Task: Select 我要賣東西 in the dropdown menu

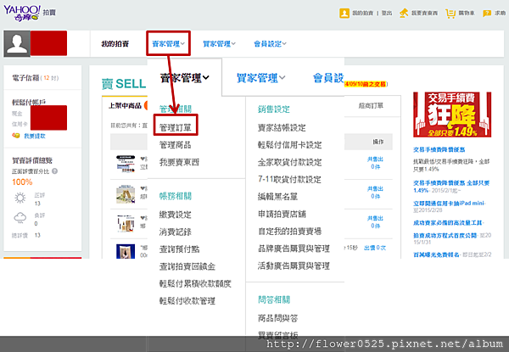Action: (x=179, y=162)
